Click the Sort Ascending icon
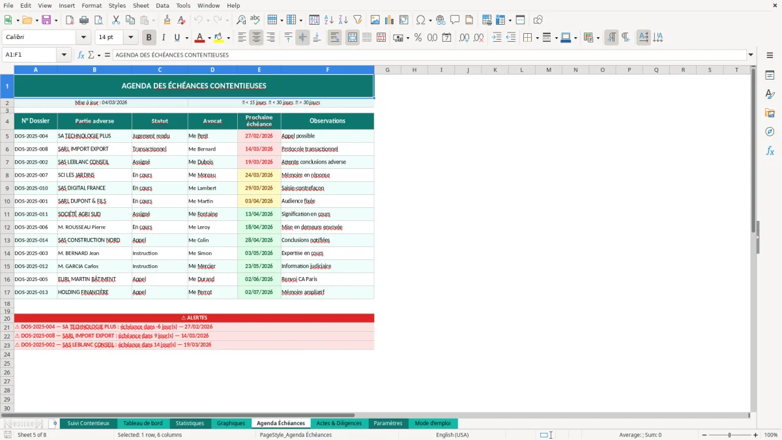782x440 pixels. (x=328, y=20)
